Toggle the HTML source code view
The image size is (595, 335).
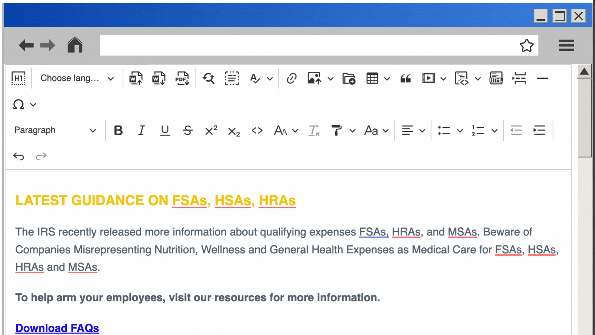coord(496,78)
